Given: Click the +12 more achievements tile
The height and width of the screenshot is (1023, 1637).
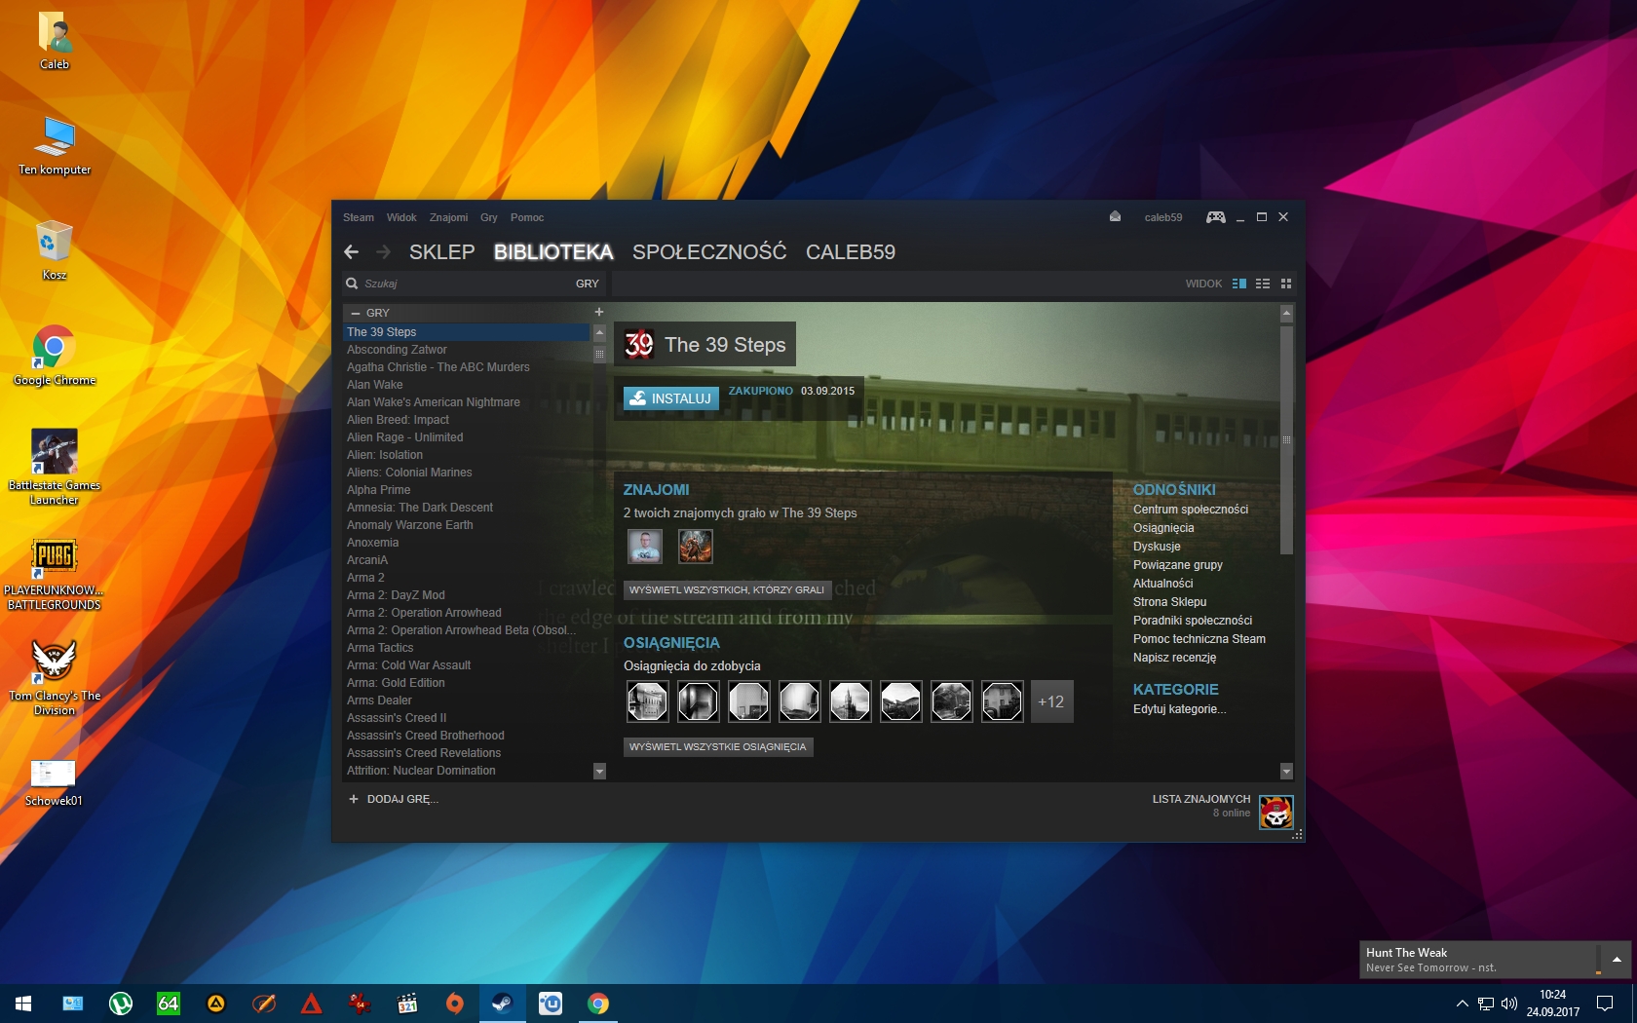Looking at the screenshot, I should pos(1051,701).
